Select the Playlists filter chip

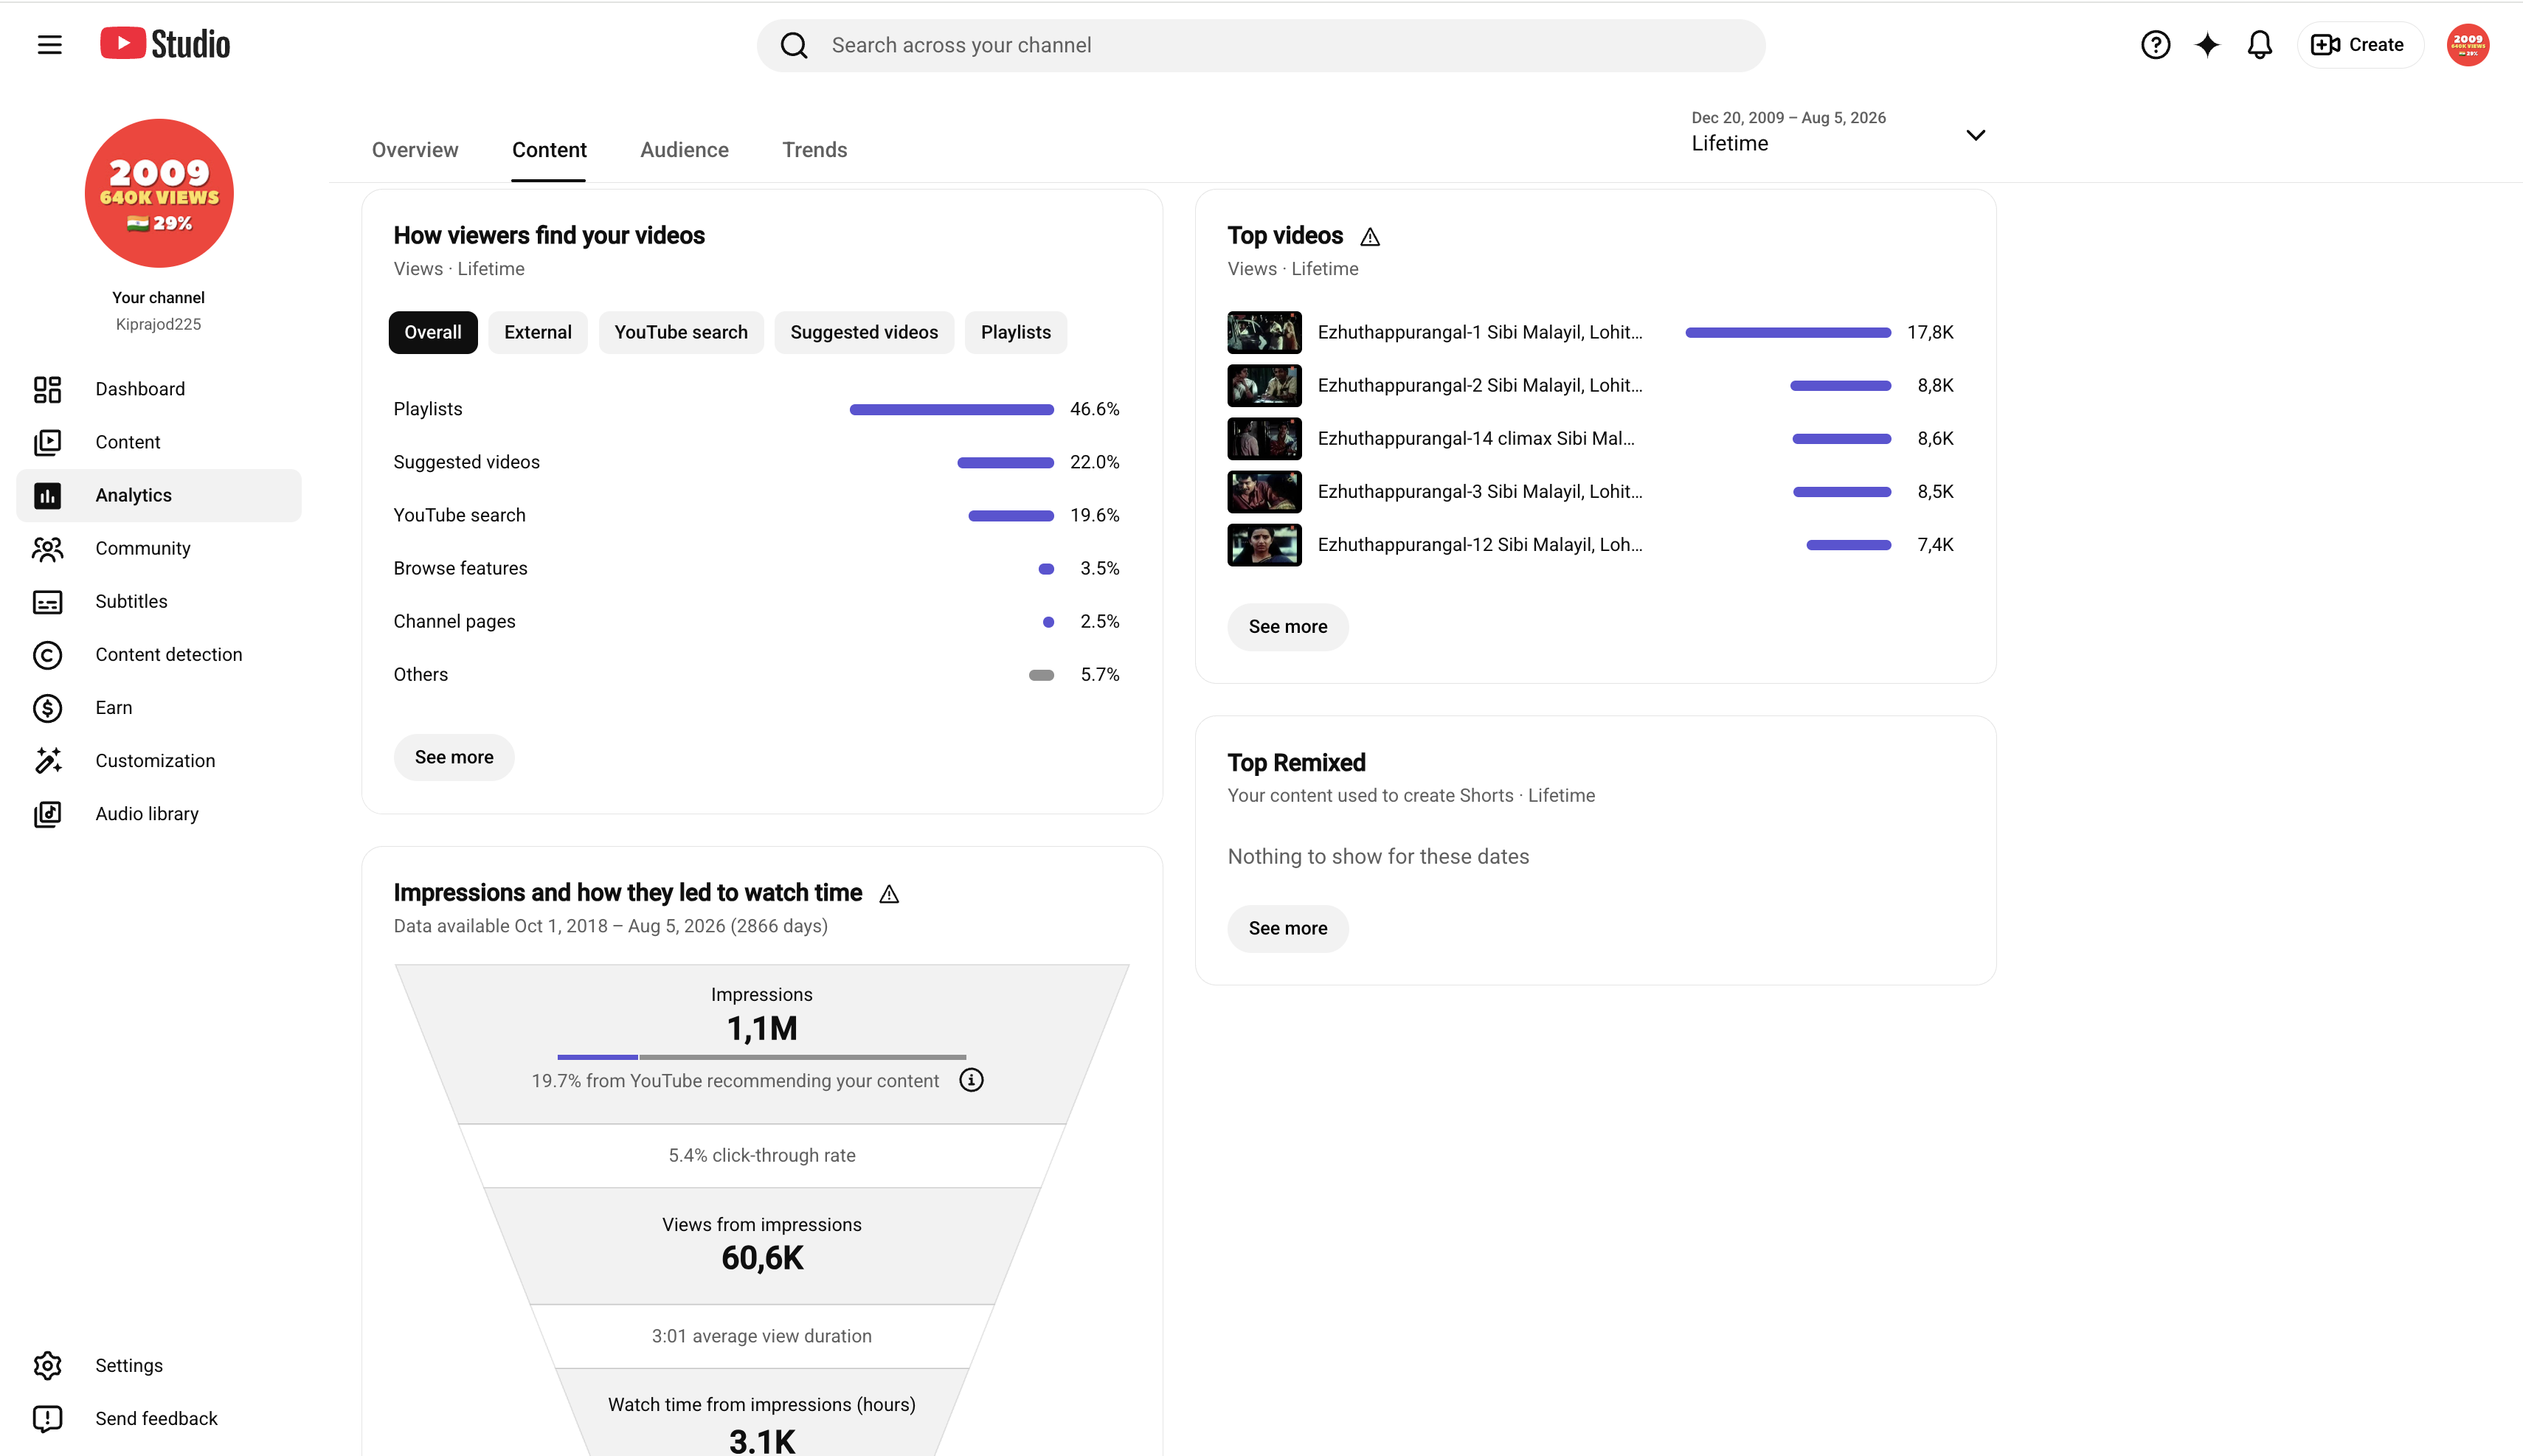pyautogui.click(x=1016, y=332)
